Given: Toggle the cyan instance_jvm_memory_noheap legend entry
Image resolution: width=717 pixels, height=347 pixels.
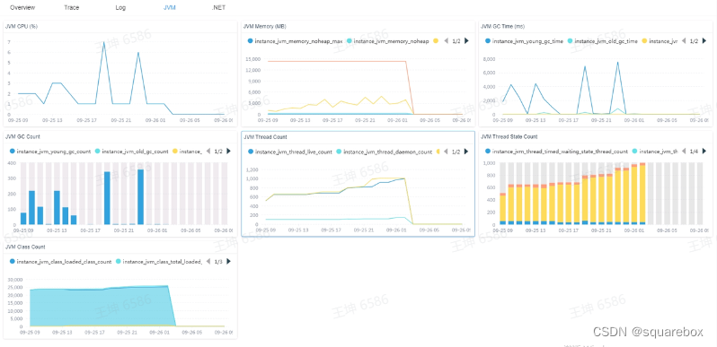Looking at the screenshot, I should [x=388, y=41].
